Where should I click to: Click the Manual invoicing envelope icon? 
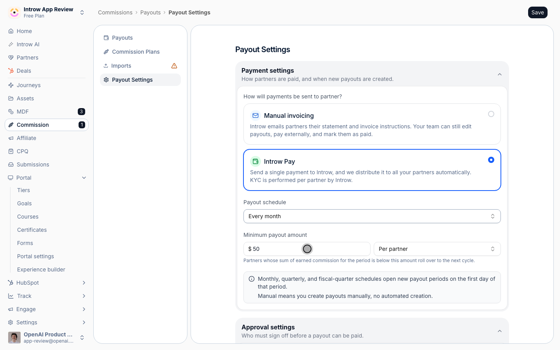click(x=255, y=115)
